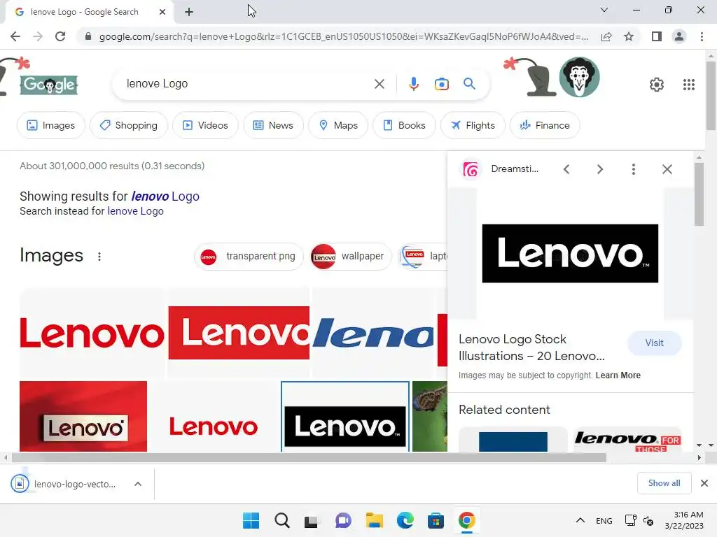The height and width of the screenshot is (537, 717).
Task: Click Show all downloads
Action: click(x=664, y=483)
